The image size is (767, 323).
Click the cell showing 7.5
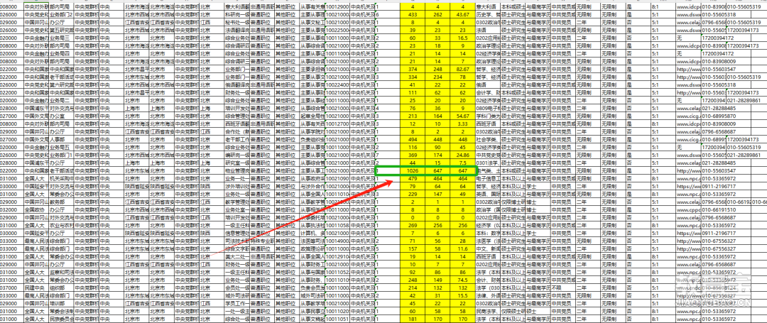pos(462,163)
